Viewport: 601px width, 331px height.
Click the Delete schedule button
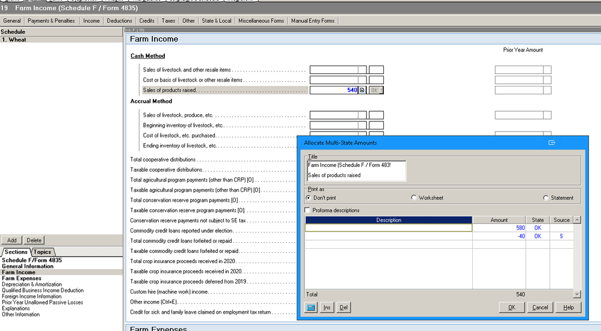point(34,240)
